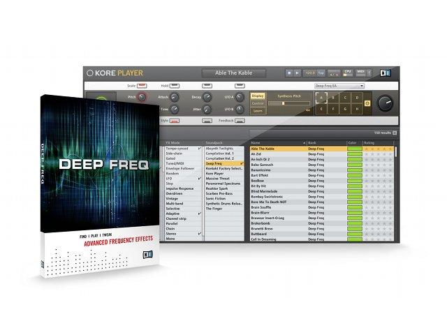Sort results by Rating column header
The height and width of the screenshot is (335, 447).
tap(379, 142)
